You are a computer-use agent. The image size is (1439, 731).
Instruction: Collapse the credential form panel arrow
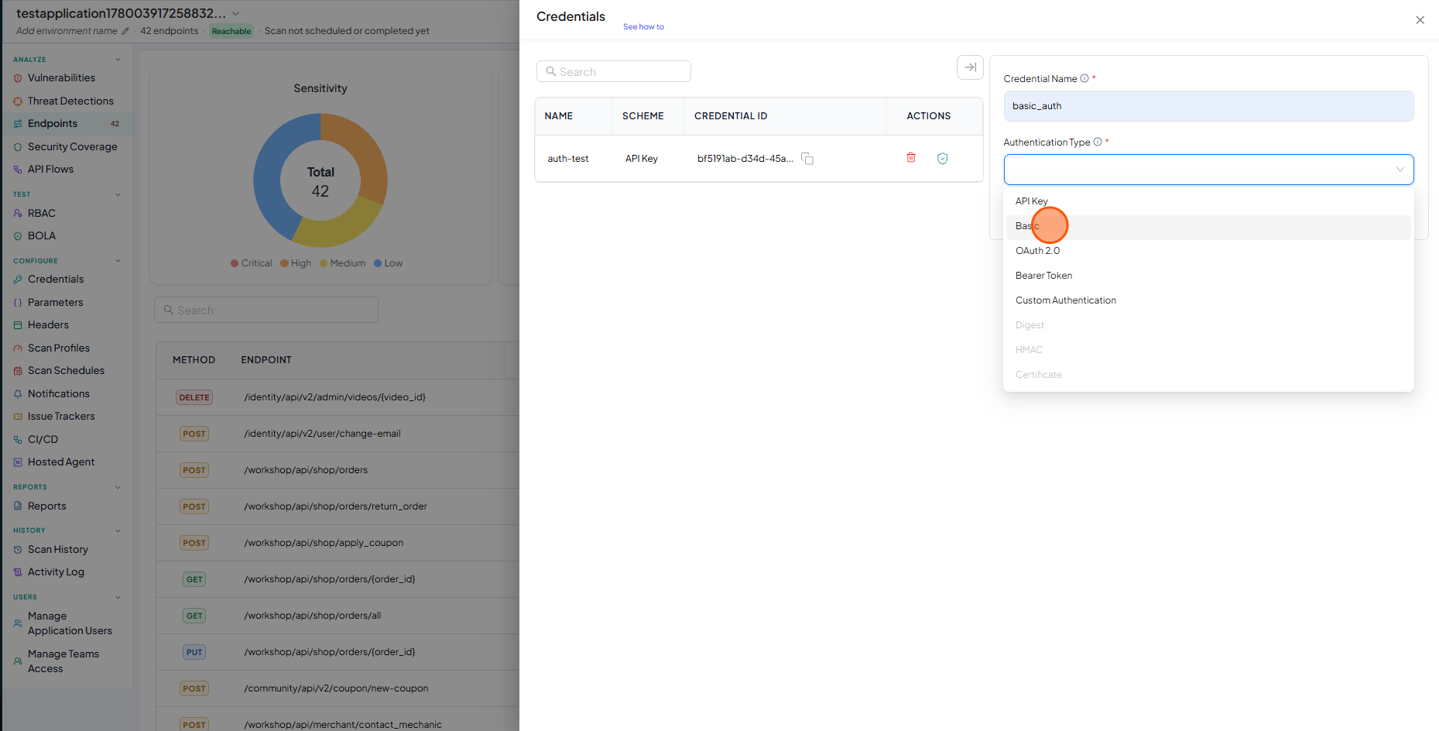[970, 67]
